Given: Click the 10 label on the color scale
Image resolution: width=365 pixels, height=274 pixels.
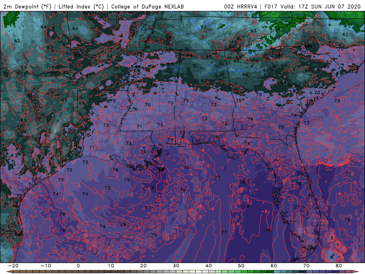Looking at the screenshot, I should (x=111, y=266).
